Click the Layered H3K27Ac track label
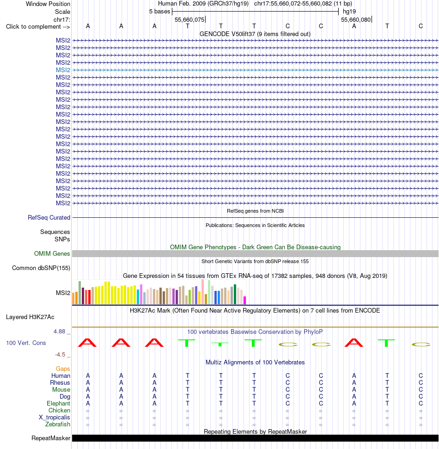Screen dimensions: 439x449 tap(30, 317)
